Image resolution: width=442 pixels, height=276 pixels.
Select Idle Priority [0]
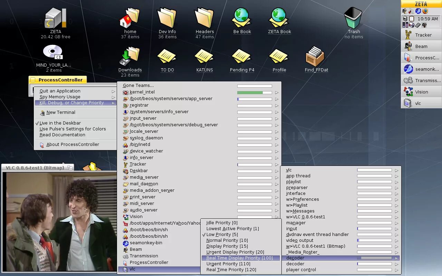241,223
